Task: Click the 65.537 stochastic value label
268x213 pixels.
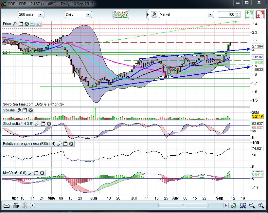Action: pos(258,127)
